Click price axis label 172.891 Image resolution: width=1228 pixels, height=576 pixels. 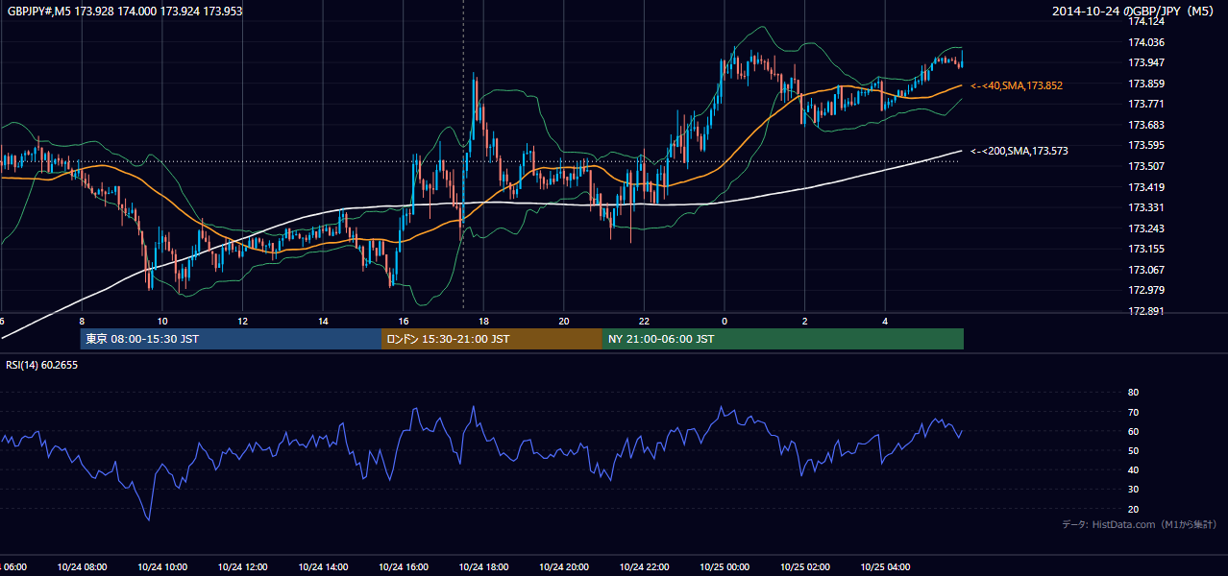1145,311
